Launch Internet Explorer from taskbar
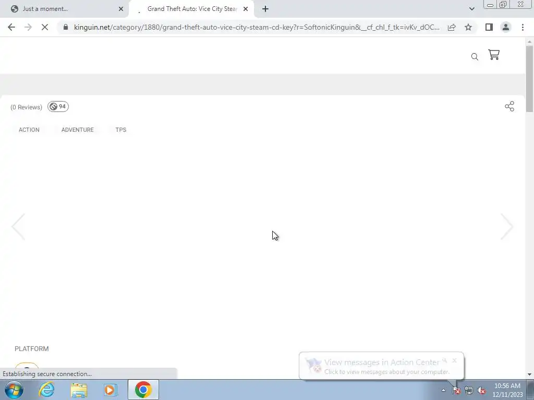 (x=46, y=390)
